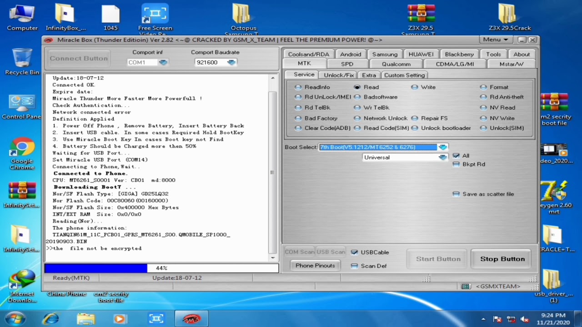Click the log panel scroll down arrow
The image size is (582, 327).
(x=273, y=258)
